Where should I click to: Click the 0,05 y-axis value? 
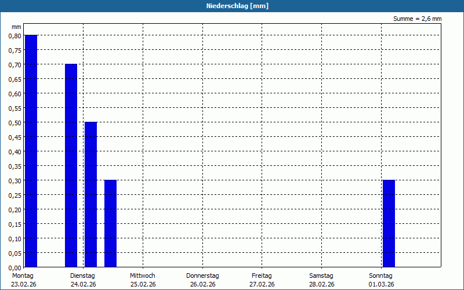[15, 253]
